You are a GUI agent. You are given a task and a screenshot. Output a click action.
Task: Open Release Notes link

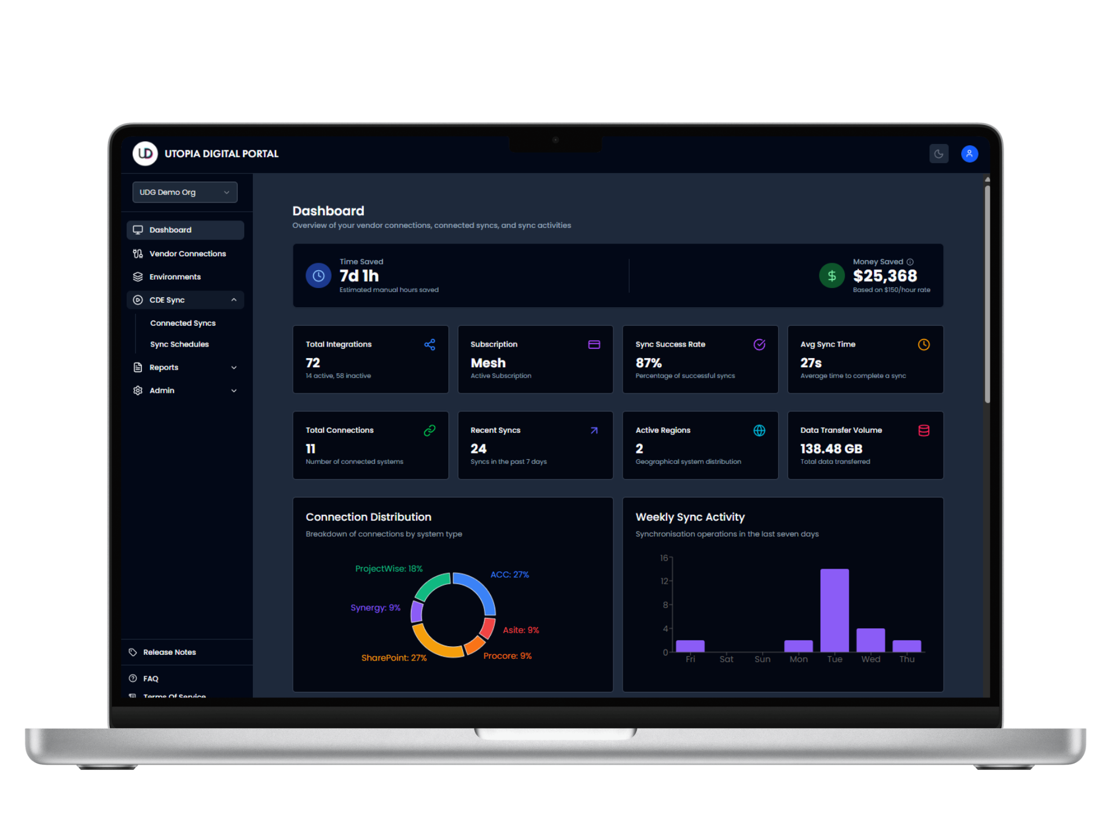pyautogui.click(x=170, y=652)
